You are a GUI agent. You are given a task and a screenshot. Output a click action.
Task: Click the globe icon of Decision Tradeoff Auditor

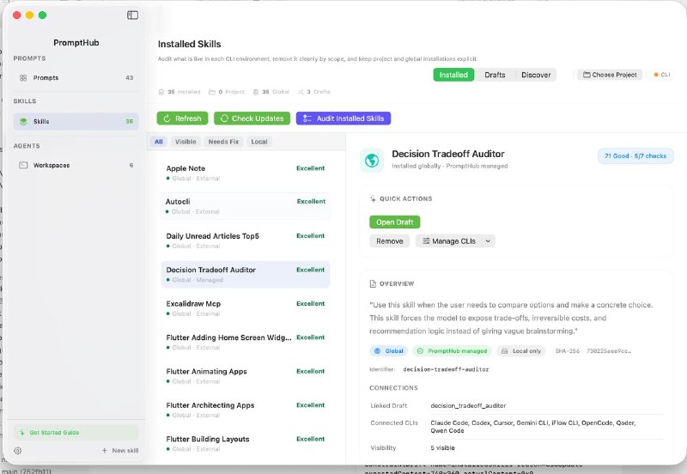pyautogui.click(x=372, y=161)
